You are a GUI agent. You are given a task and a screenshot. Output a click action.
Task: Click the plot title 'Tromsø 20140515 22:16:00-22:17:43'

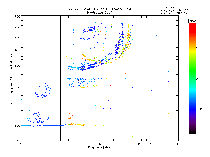click(x=99, y=9)
